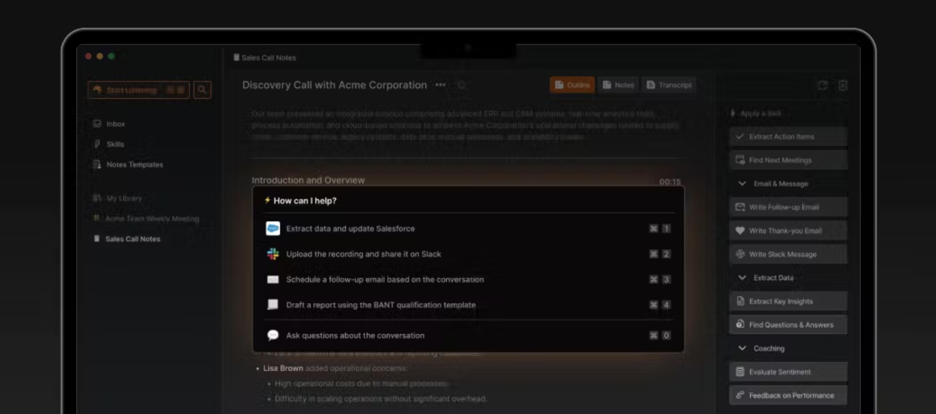The image size is (936, 414).
Task: Click the Sales Call Notes breadcrumb
Action: point(269,58)
